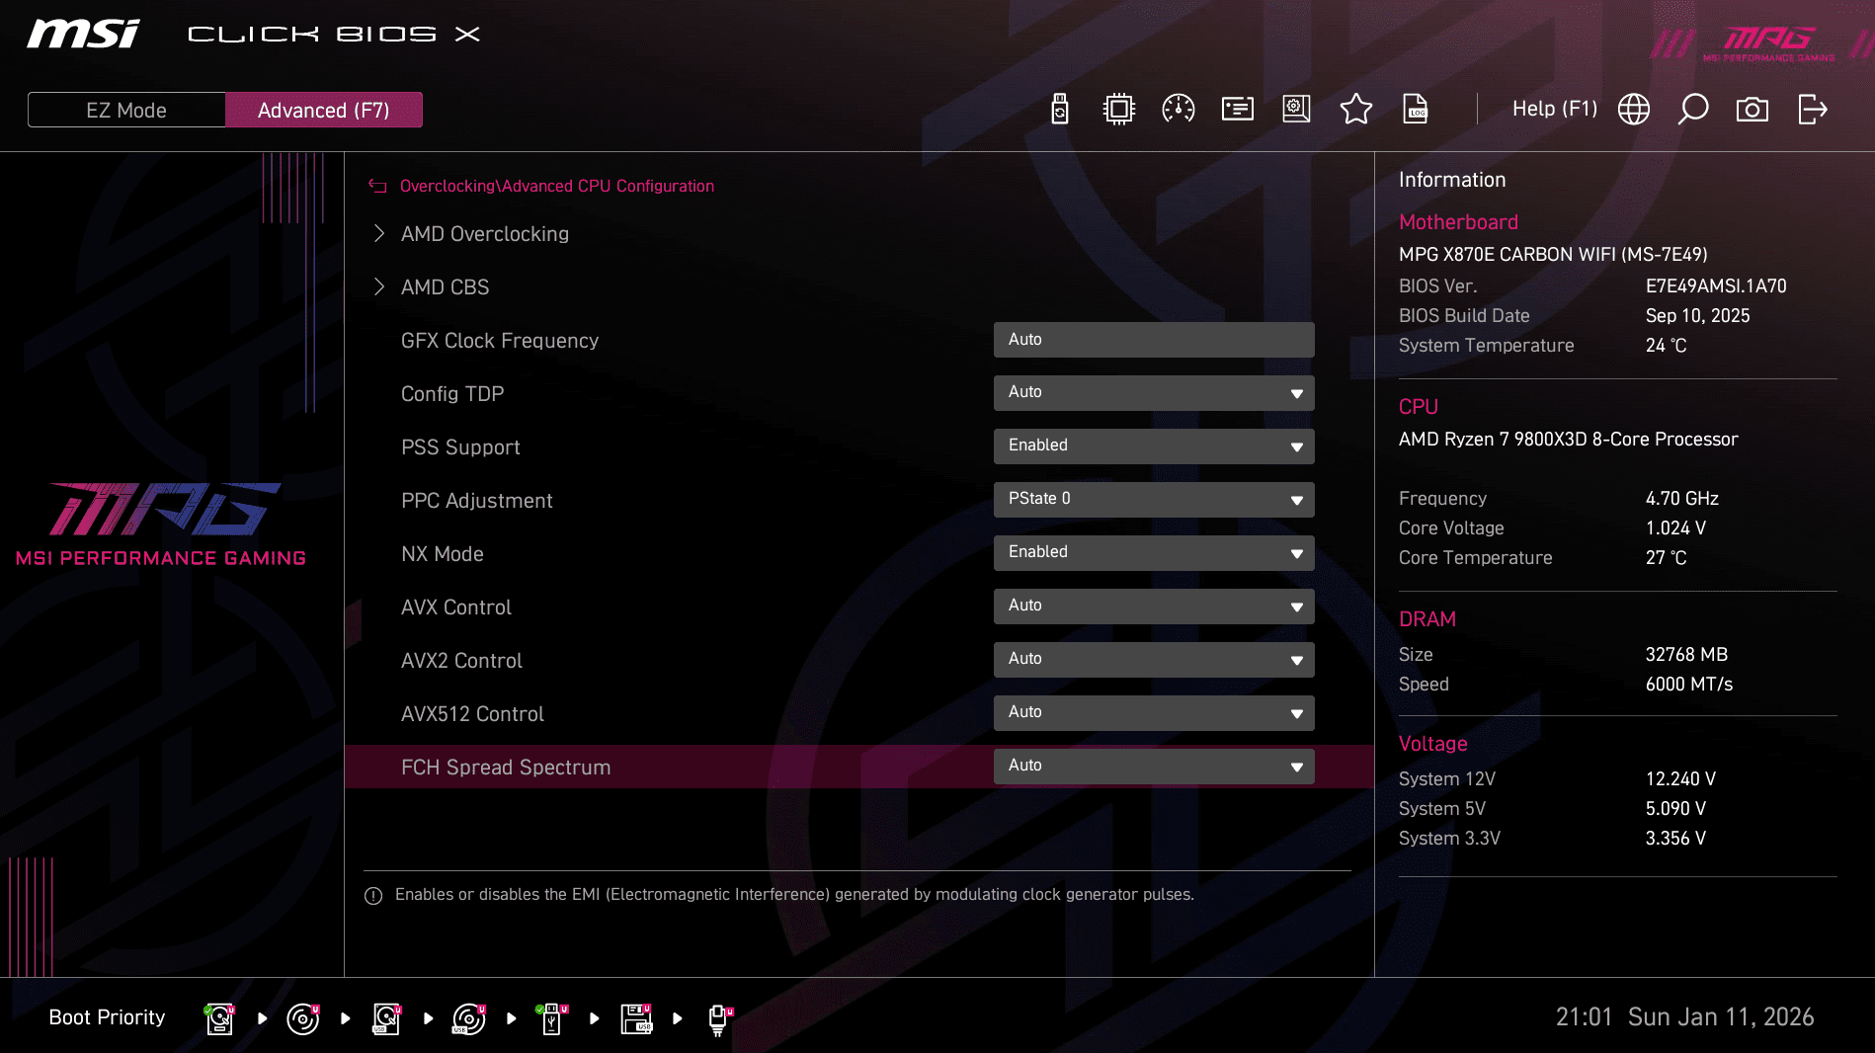Open Favorites star icon
This screenshot has height=1053, width=1875.
click(x=1356, y=109)
